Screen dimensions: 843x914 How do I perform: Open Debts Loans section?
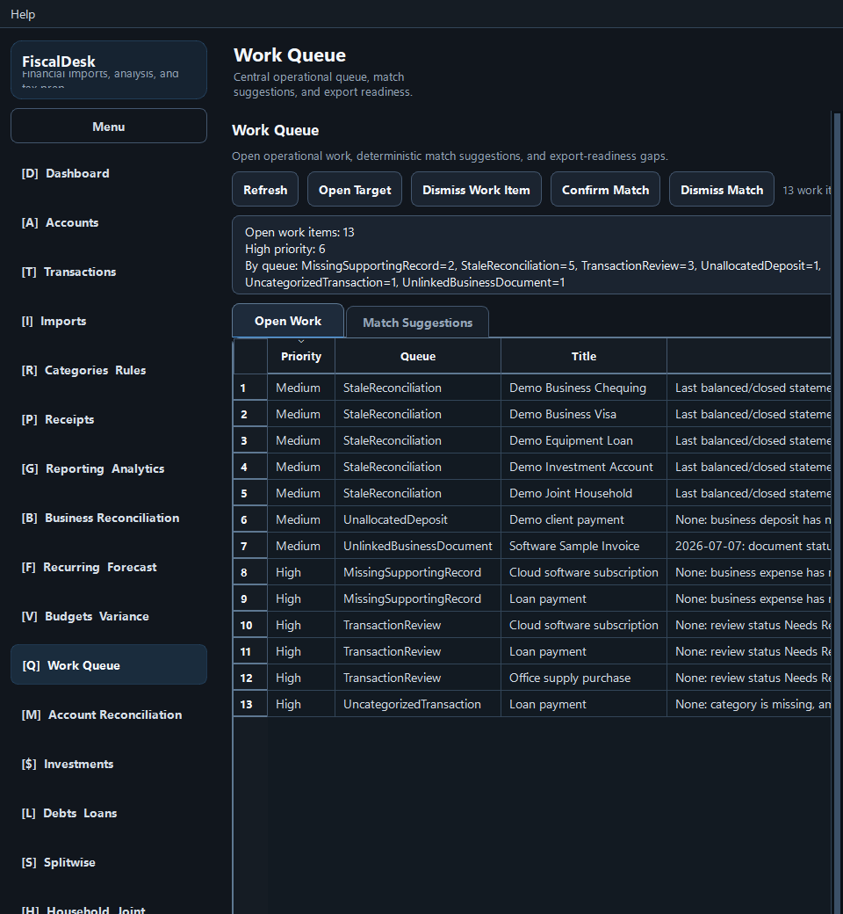pos(108,813)
